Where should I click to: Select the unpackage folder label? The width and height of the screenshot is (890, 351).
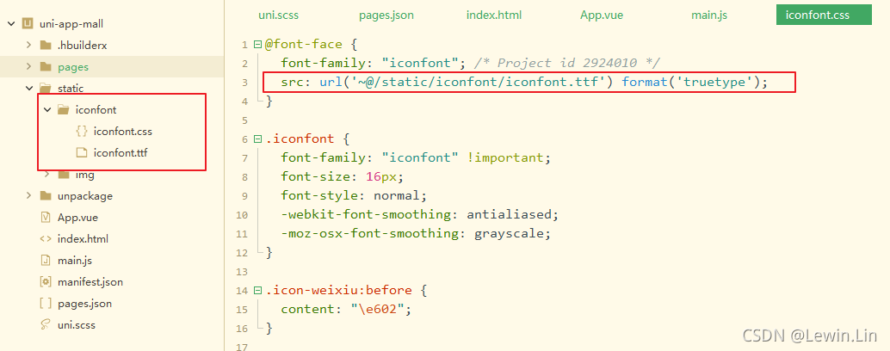[x=85, y=196]
